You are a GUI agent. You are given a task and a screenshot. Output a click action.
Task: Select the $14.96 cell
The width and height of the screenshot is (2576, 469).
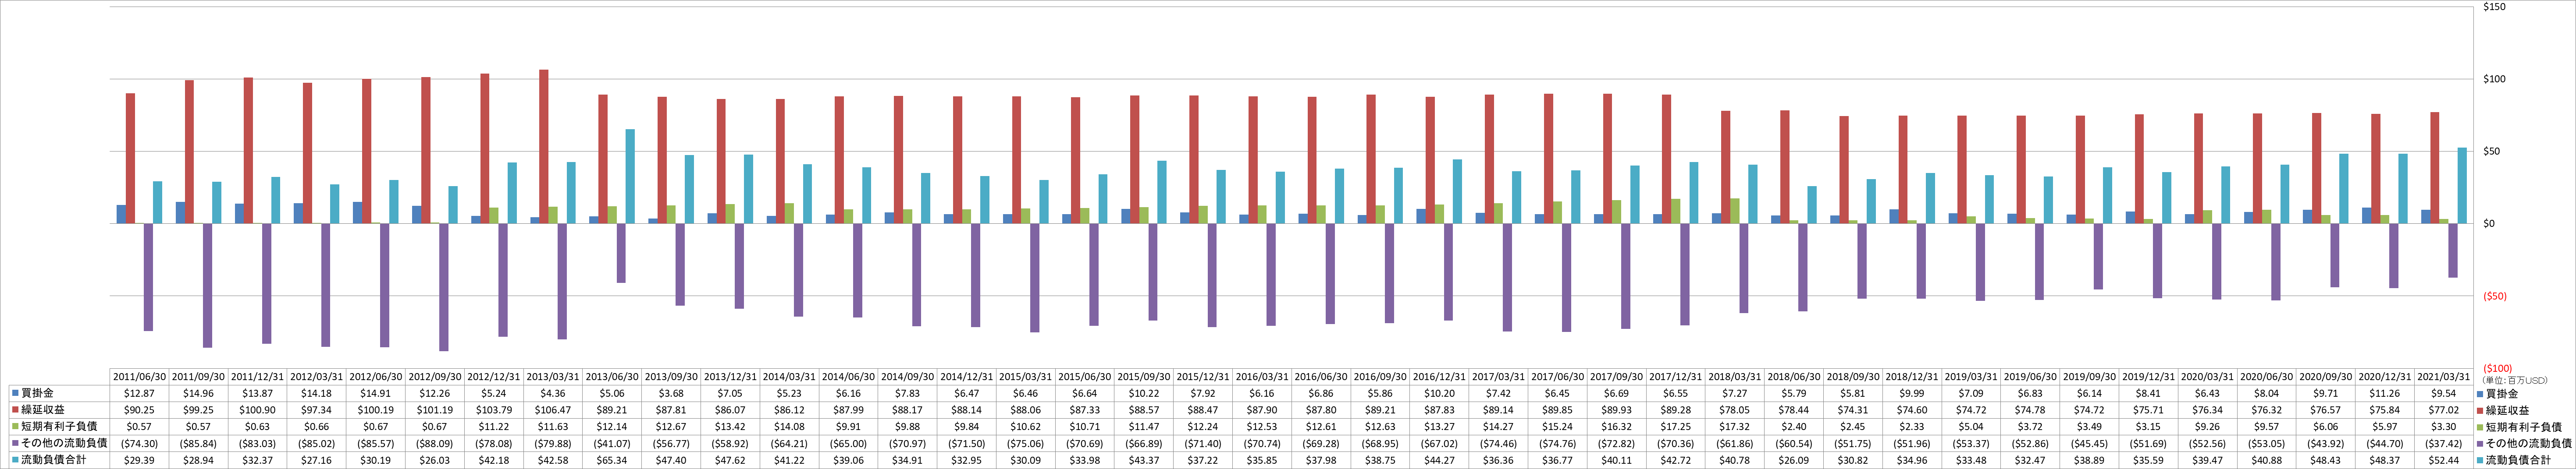pyautogui.click(x=198, y=393)
